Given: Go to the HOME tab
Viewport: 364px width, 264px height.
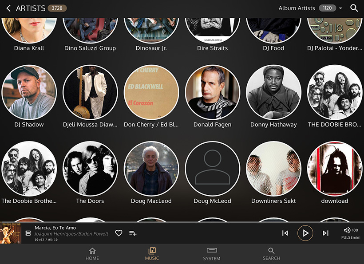Looking at the screenshot, I should click(92, 254).
